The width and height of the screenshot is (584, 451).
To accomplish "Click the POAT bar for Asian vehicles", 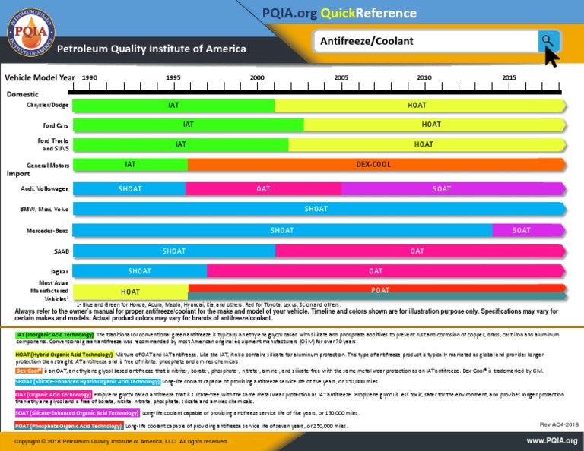I will tap(377, 292).
